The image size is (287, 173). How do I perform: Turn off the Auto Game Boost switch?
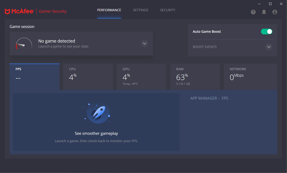(267, 31)
